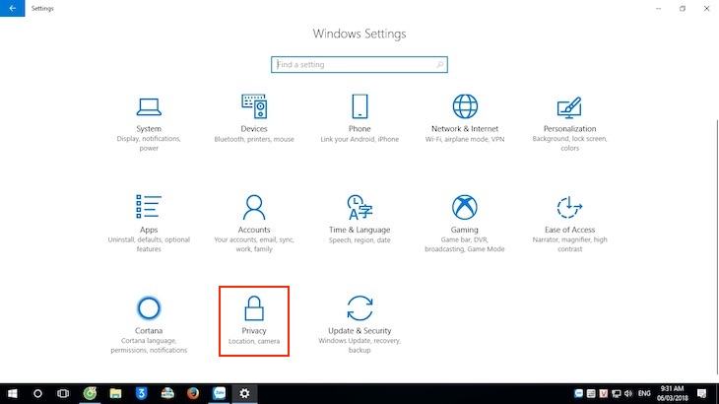Open the Gaming settings category
The width and height of the screenshot is (719, 404).
point(465,224)
